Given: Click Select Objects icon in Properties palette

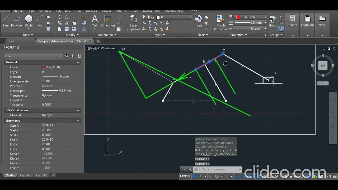Looking at the screenshot, I should click(73, 56).
